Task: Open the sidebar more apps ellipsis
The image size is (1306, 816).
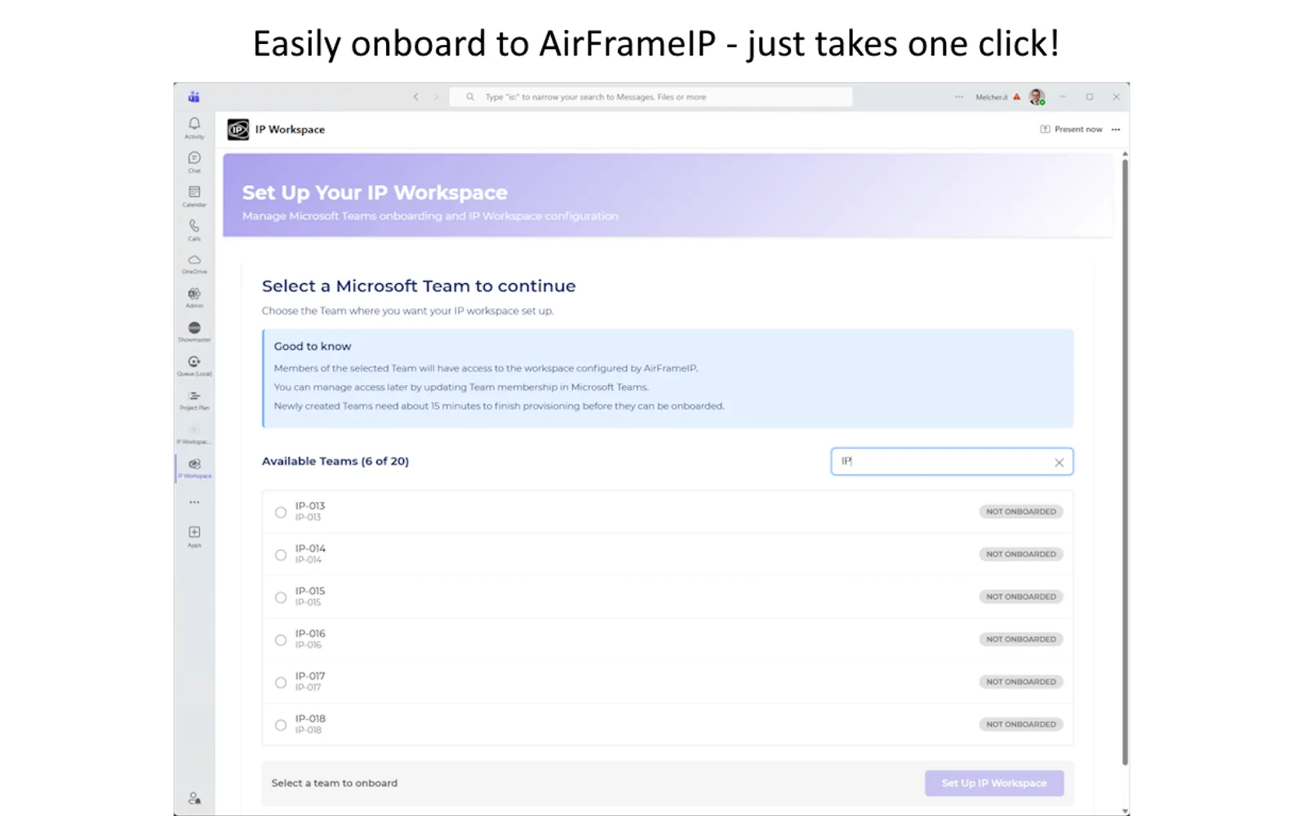Action: coord(194,502)
